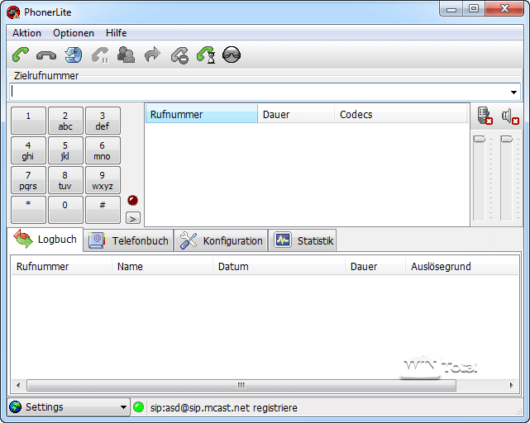
Task: Expand the keypad with the > button
Action: (133, 218)
